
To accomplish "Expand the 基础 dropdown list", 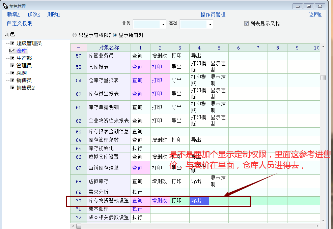I will pyautogui.click(x=210, y=24).
